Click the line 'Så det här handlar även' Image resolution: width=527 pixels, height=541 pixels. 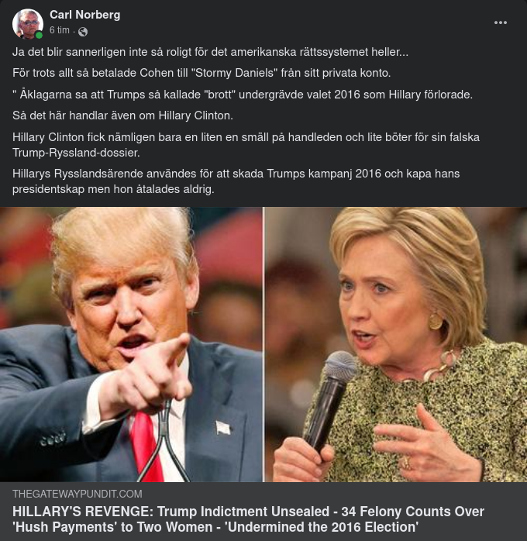coord(122,115)
